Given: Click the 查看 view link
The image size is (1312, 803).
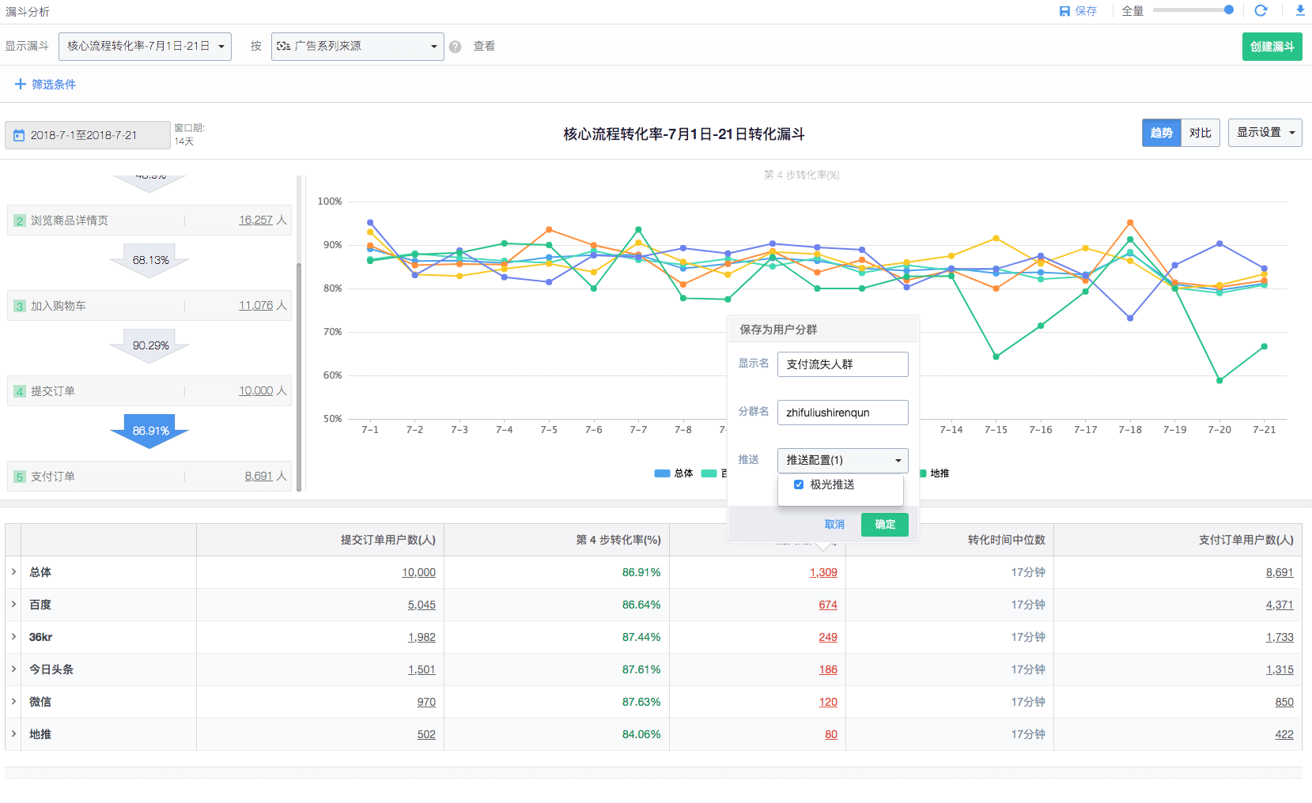Looking at the screenshot, I should [x=484, y=46].
